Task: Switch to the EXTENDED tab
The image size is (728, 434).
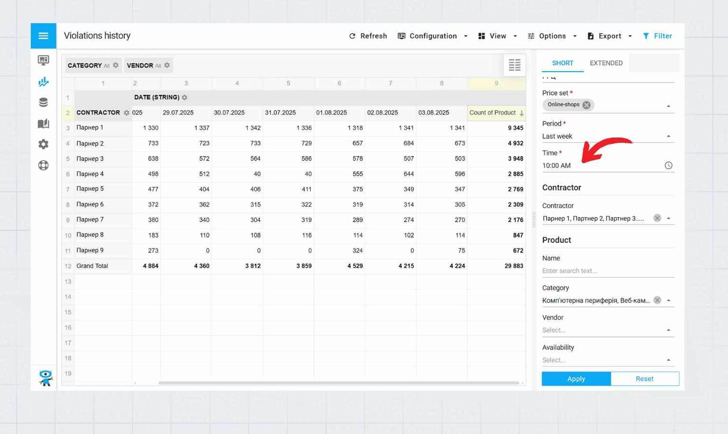Action: click(x=606, y=63)
